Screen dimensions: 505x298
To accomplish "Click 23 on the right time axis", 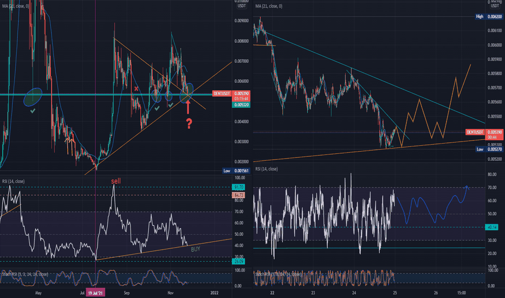I will [x=313, y=293].
